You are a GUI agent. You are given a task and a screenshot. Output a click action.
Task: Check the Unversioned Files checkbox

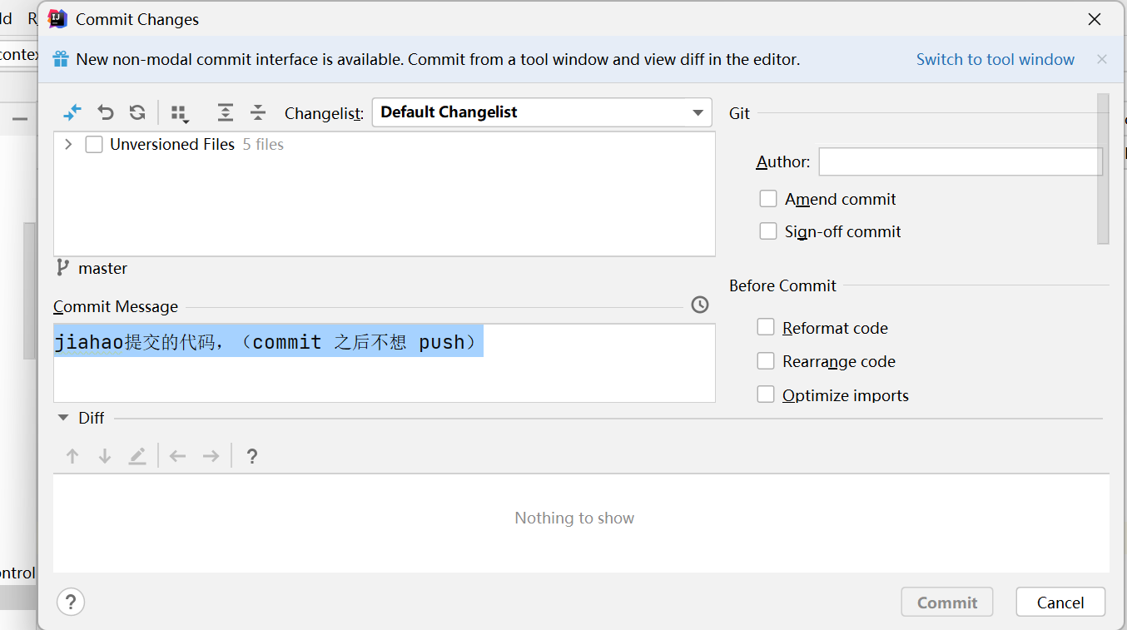tap(94, 145)
